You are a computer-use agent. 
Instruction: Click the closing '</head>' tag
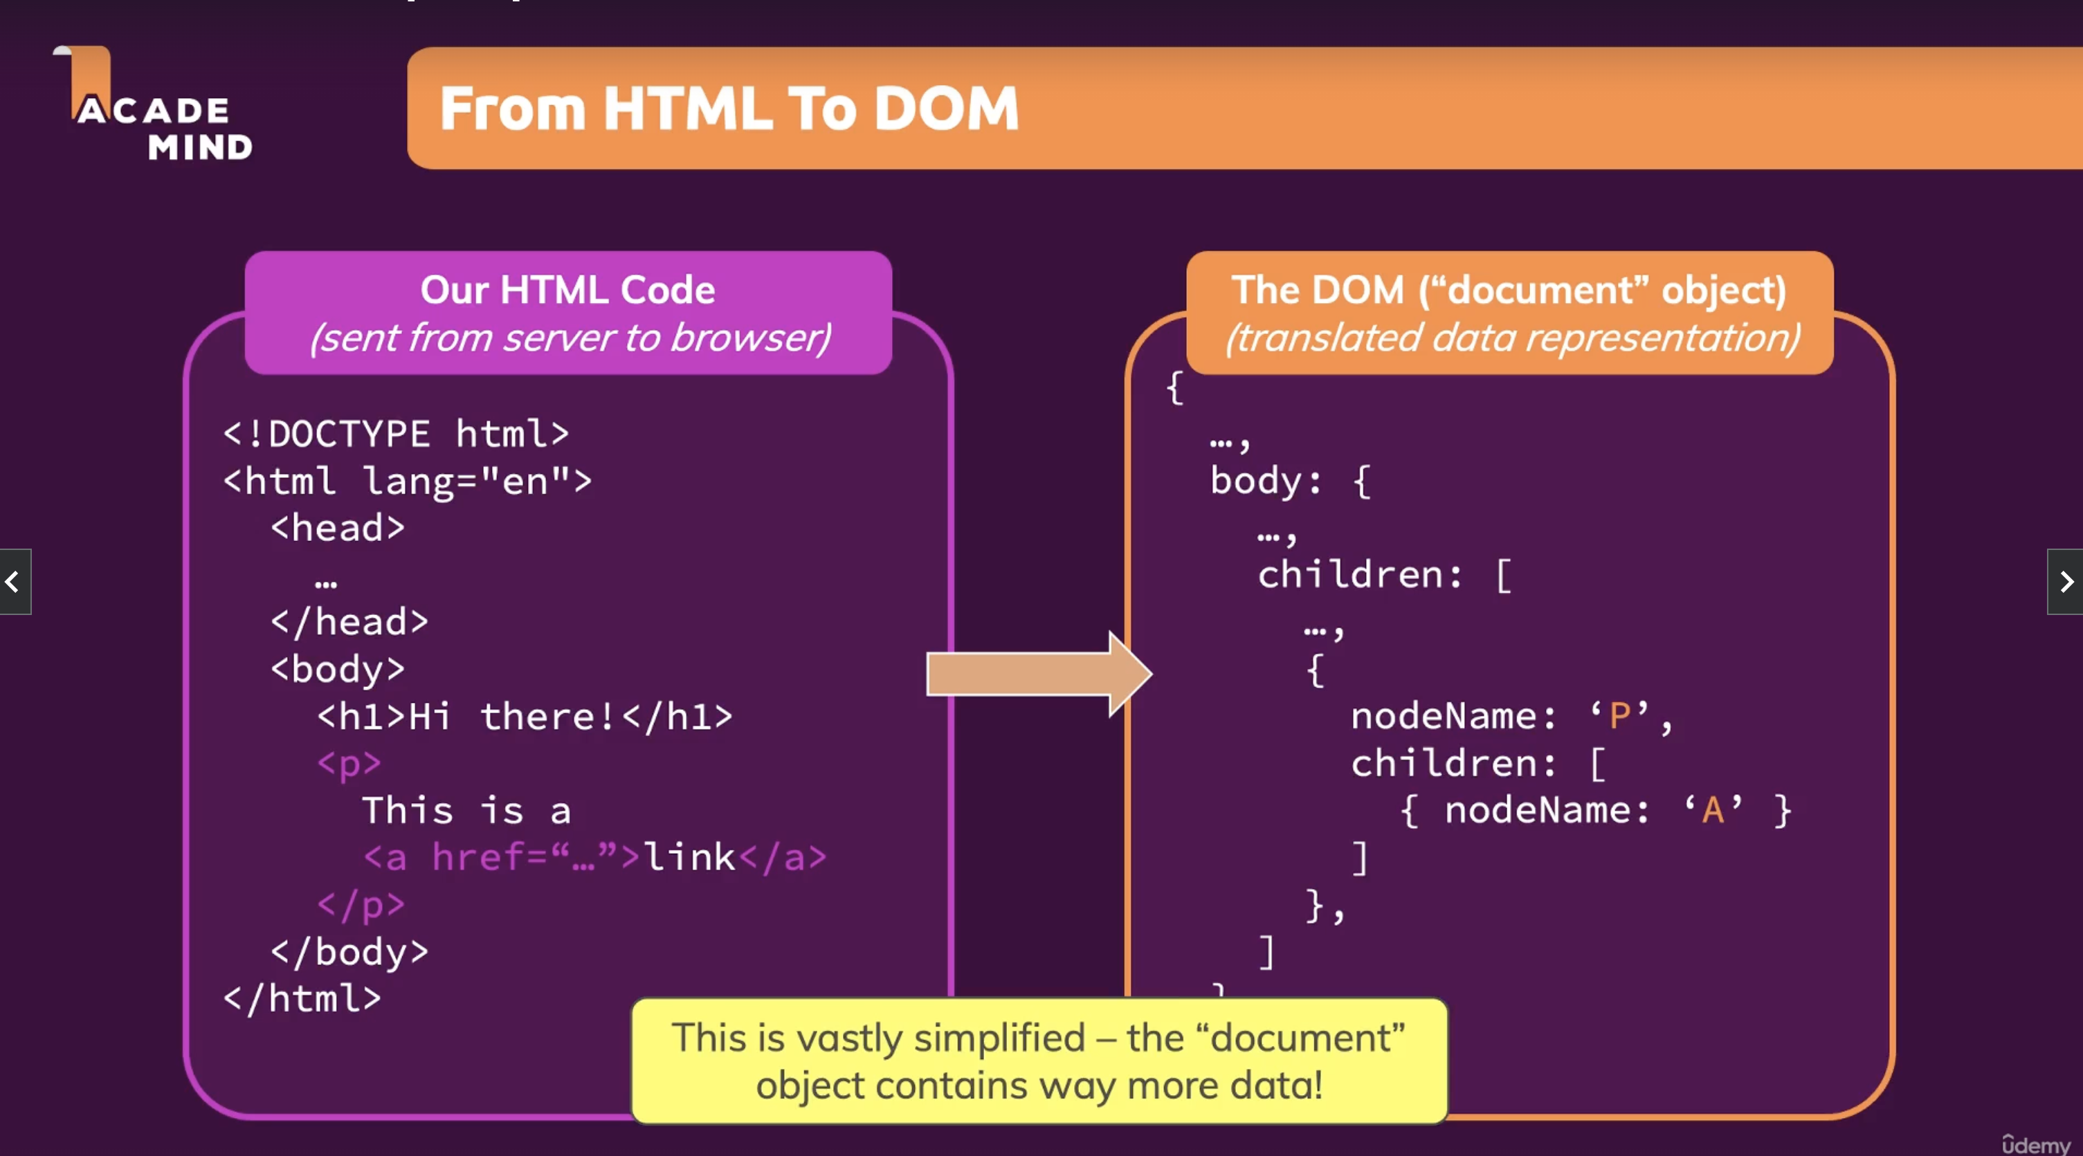tap(349, 622)
